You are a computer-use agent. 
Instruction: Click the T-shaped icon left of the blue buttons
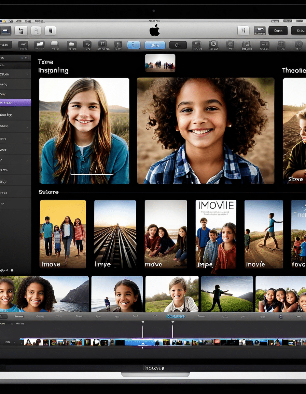click(102, 44)
